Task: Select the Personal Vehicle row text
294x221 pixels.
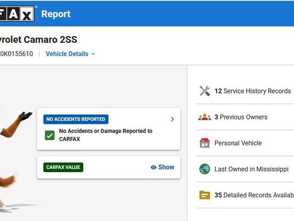Action: (238, 143)
